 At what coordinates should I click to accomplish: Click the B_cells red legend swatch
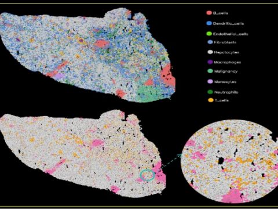pos(209,13)
